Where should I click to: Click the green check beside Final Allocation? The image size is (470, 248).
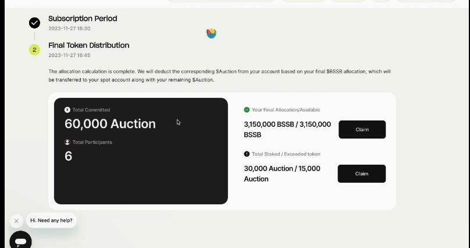[x=247, y=110]
